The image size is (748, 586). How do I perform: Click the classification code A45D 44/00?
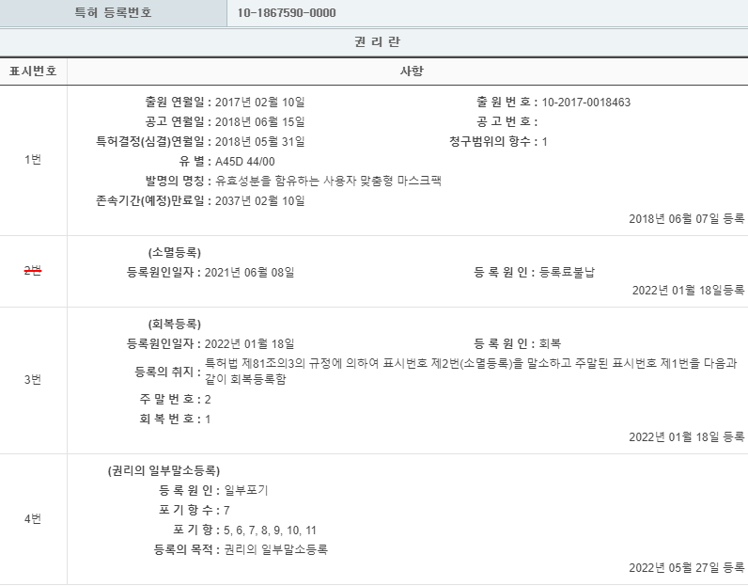pyautogui.click(x=244, y=161)
